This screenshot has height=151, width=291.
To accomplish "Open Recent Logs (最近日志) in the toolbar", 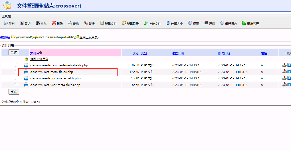I will click(x=222, y=23).
